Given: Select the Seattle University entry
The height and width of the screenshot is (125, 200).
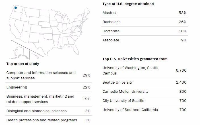Looking at the screenshot, I should pyautogui.click(x=117, y=82).
